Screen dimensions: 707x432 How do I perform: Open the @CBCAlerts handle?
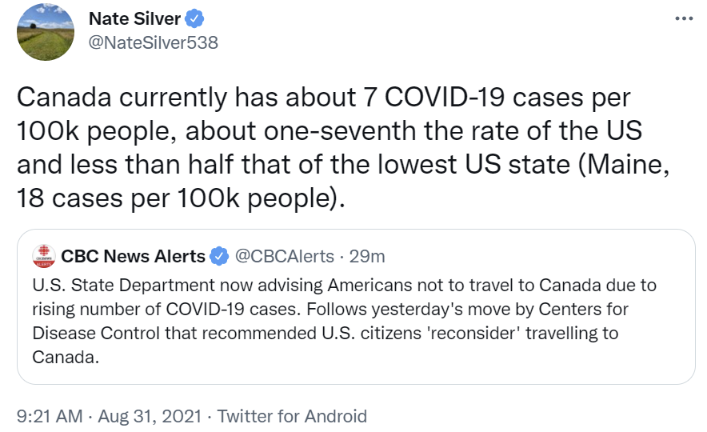(x=285, y=256)
